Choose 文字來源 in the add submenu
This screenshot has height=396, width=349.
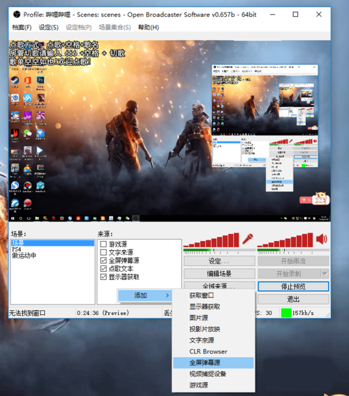[213, 340]
